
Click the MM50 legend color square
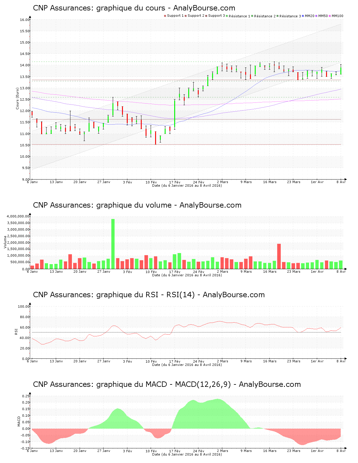tap(317, 16)
